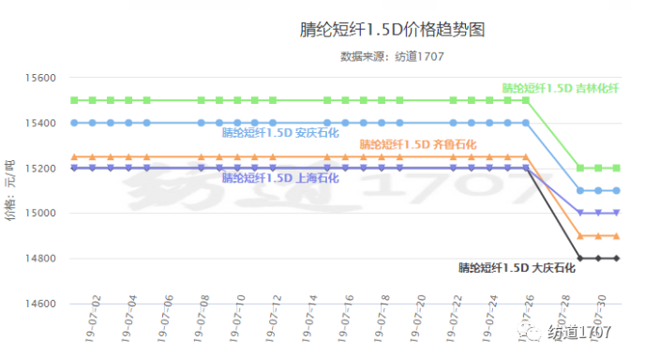Click the y-axis title 价格：元/吨
This screenshot has width=645, height=356.
10,190
